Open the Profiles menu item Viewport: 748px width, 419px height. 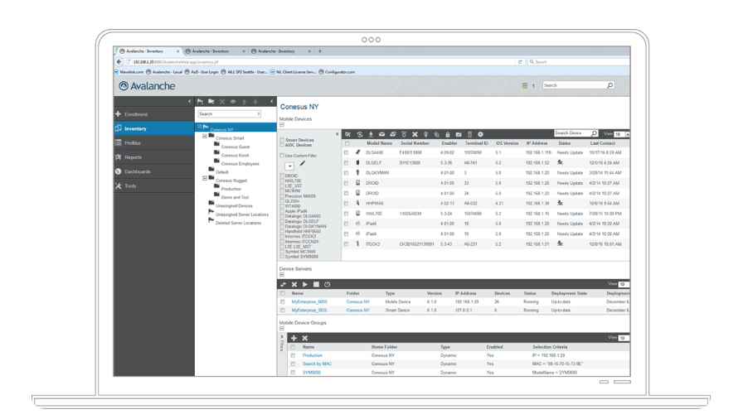(x=154, y=142)
